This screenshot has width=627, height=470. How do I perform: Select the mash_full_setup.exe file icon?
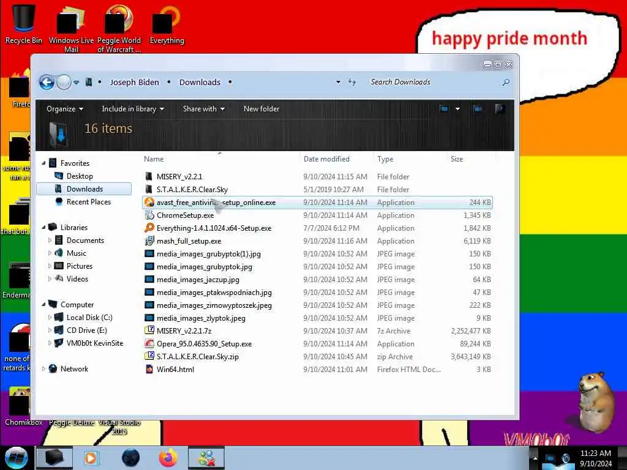[x=149, y=241]
